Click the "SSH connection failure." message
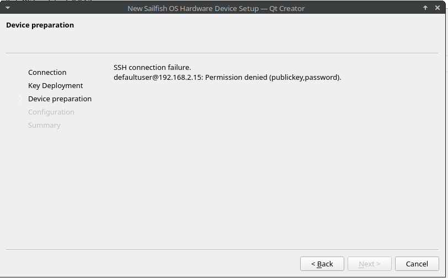 [152, 67]
